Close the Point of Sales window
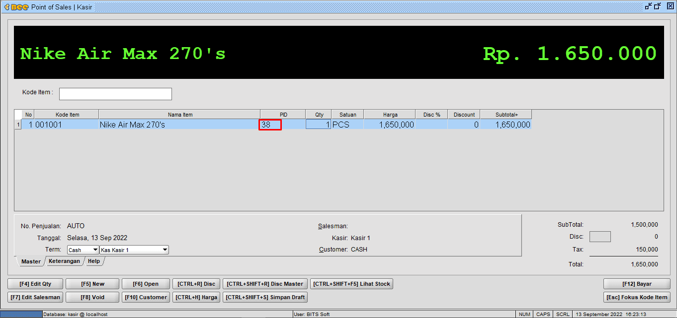This screenshot has height=318, width=677. 670,6
